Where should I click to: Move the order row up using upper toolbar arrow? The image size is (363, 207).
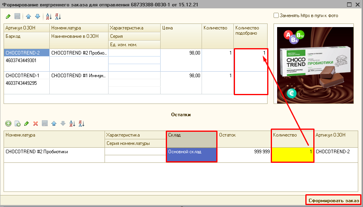[29, 16]
